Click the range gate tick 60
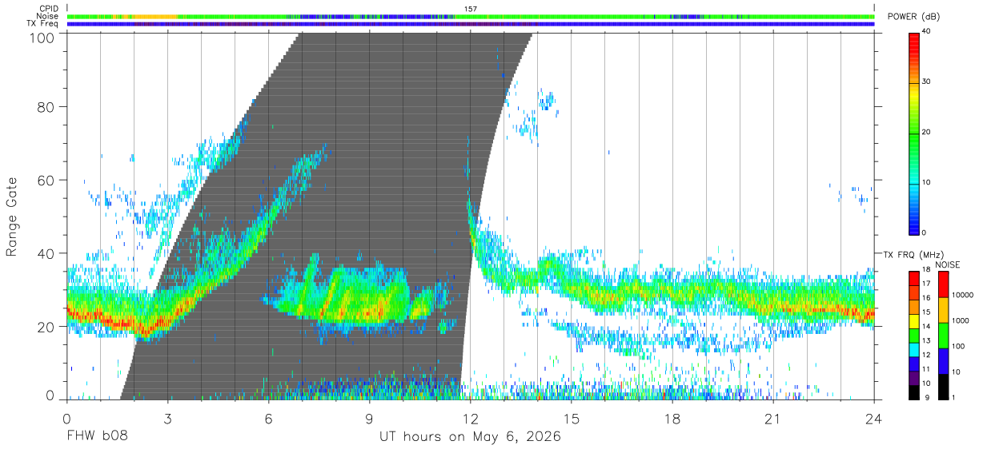The image size is (983, 453). coord(46,180)
